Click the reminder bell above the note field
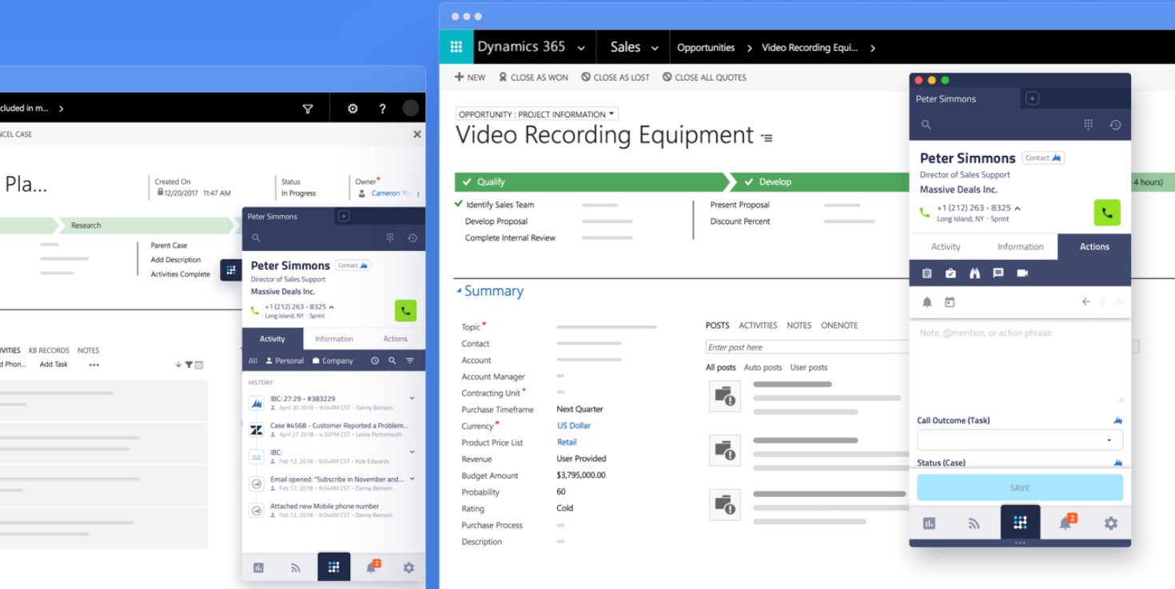 (927, 302)
